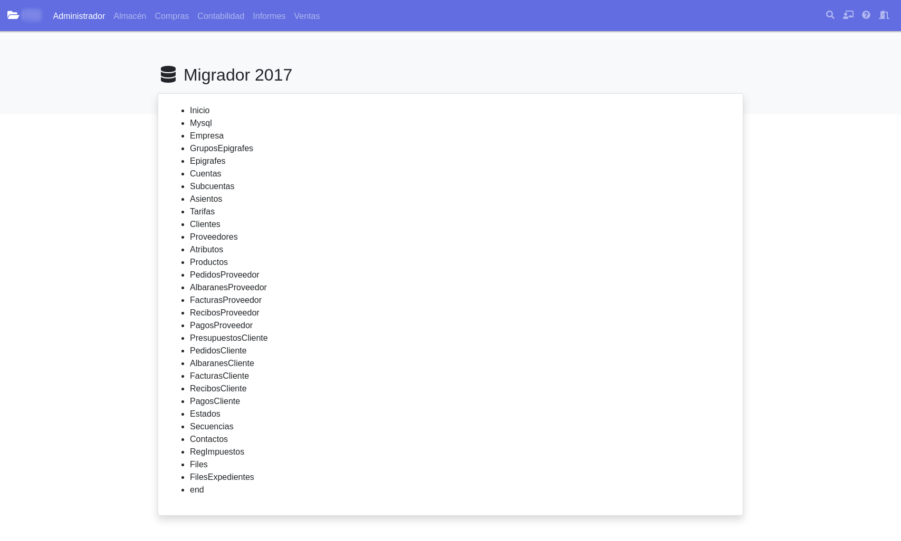The height and width of the screenshot is (541, 901).
Task: Select the FacturasProveedor list entry
Action: click(225, 300)
